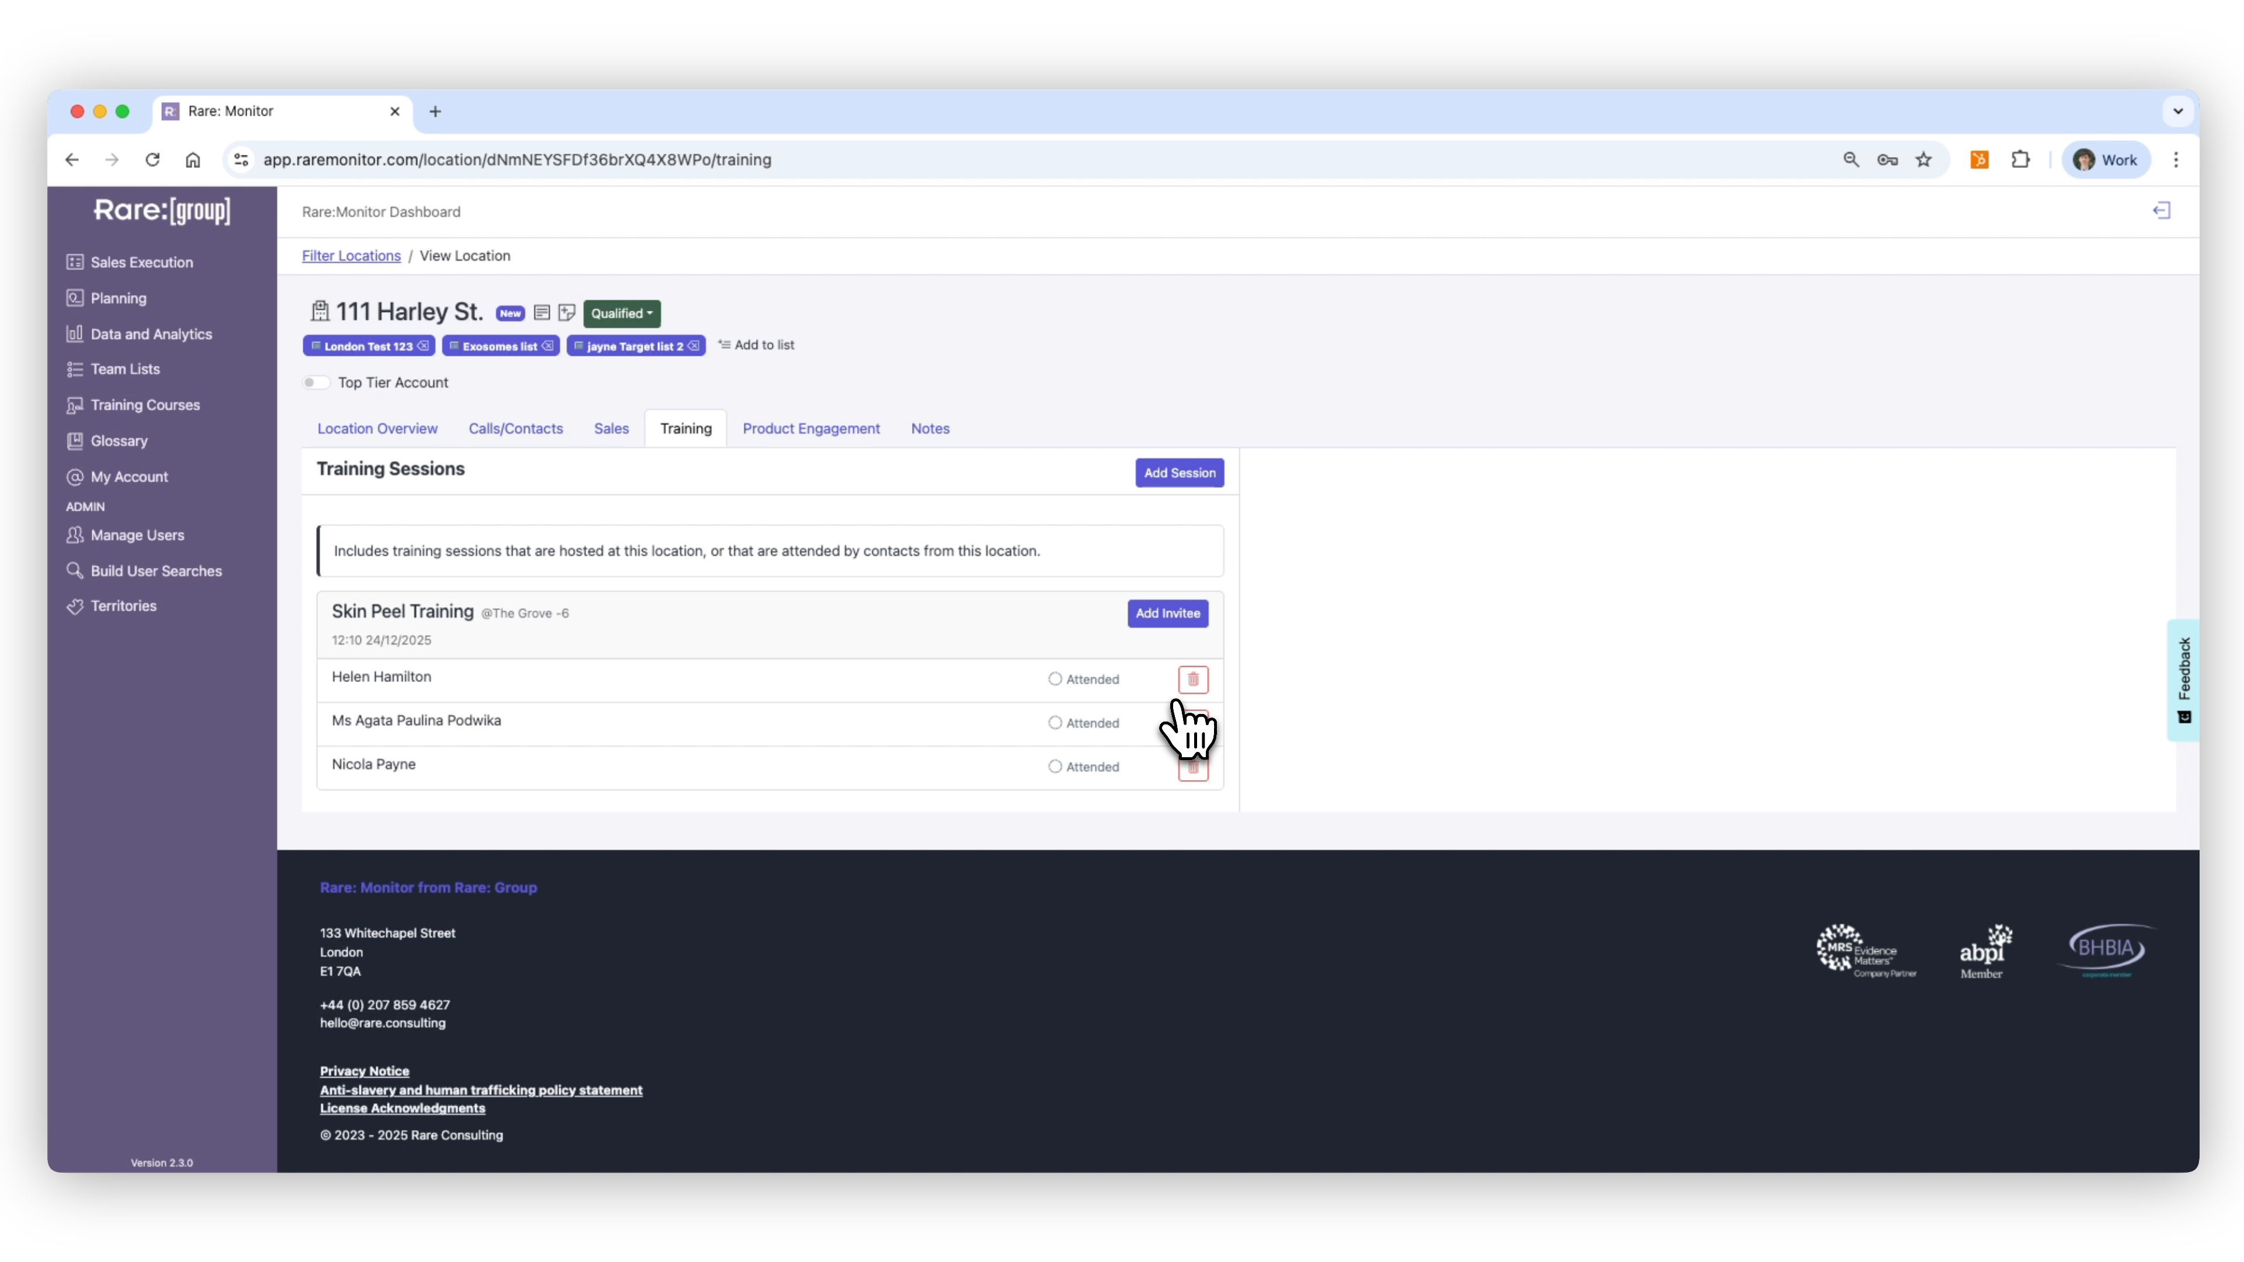
Task: Open My Account page
Action: [117, 476]
